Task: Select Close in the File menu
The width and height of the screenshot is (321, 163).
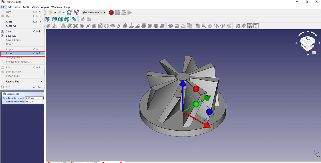Action: (23, 22)
